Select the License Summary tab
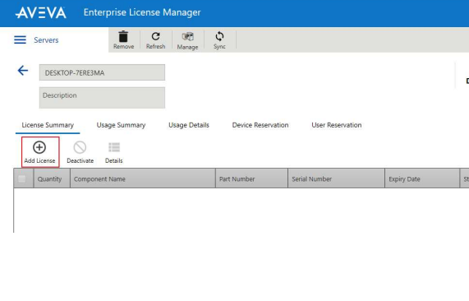The image size is (469, 301). [48, 125]
